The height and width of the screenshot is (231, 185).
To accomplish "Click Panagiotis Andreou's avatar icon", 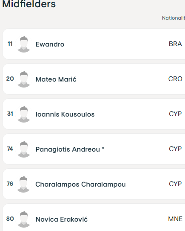I will tap(24, 149).
